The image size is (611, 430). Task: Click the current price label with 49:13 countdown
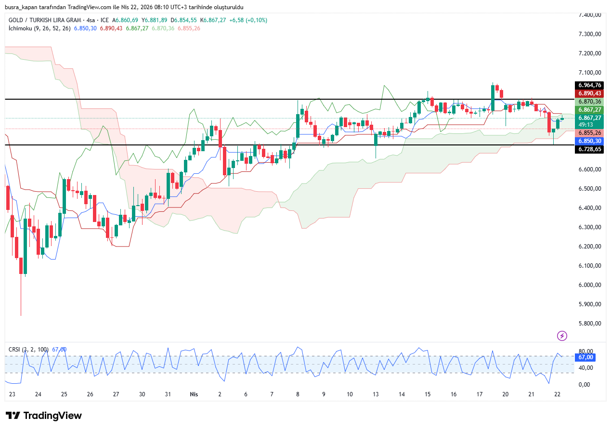[x=590, y=121]
